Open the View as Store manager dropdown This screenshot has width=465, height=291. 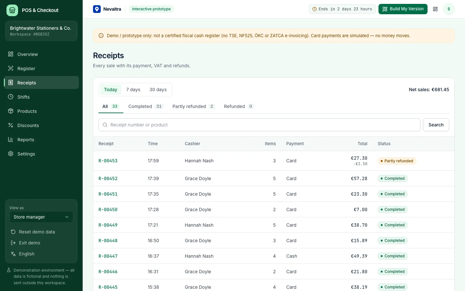tap(41, 217)
